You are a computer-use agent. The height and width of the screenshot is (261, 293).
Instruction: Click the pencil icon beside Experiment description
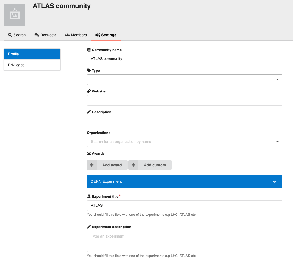pos(89,227)
